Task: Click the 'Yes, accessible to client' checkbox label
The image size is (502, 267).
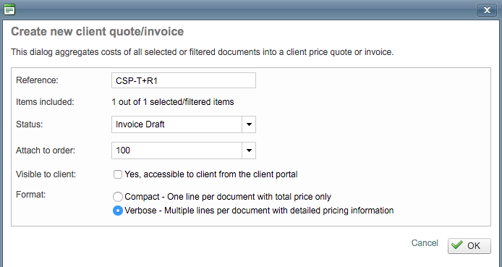Action: pos(211,174)
